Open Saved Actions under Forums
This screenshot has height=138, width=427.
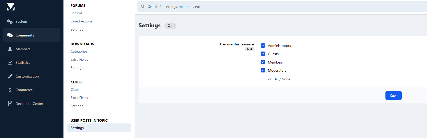click(x=81, y=21)
